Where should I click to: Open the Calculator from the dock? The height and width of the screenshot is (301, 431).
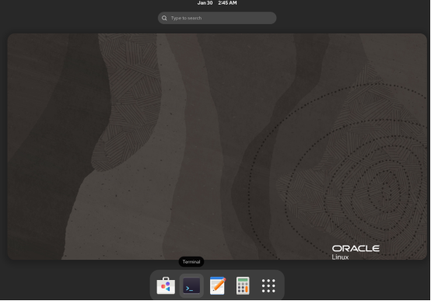coord(243,285)
